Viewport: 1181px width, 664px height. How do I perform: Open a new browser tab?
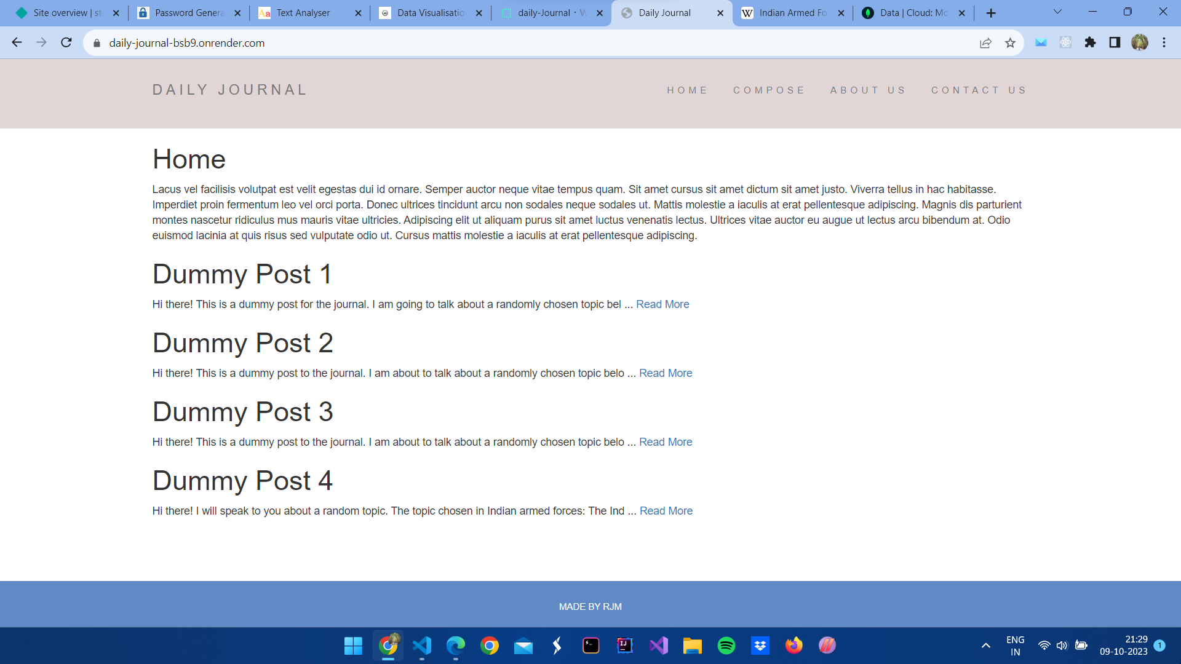(990, 13)
